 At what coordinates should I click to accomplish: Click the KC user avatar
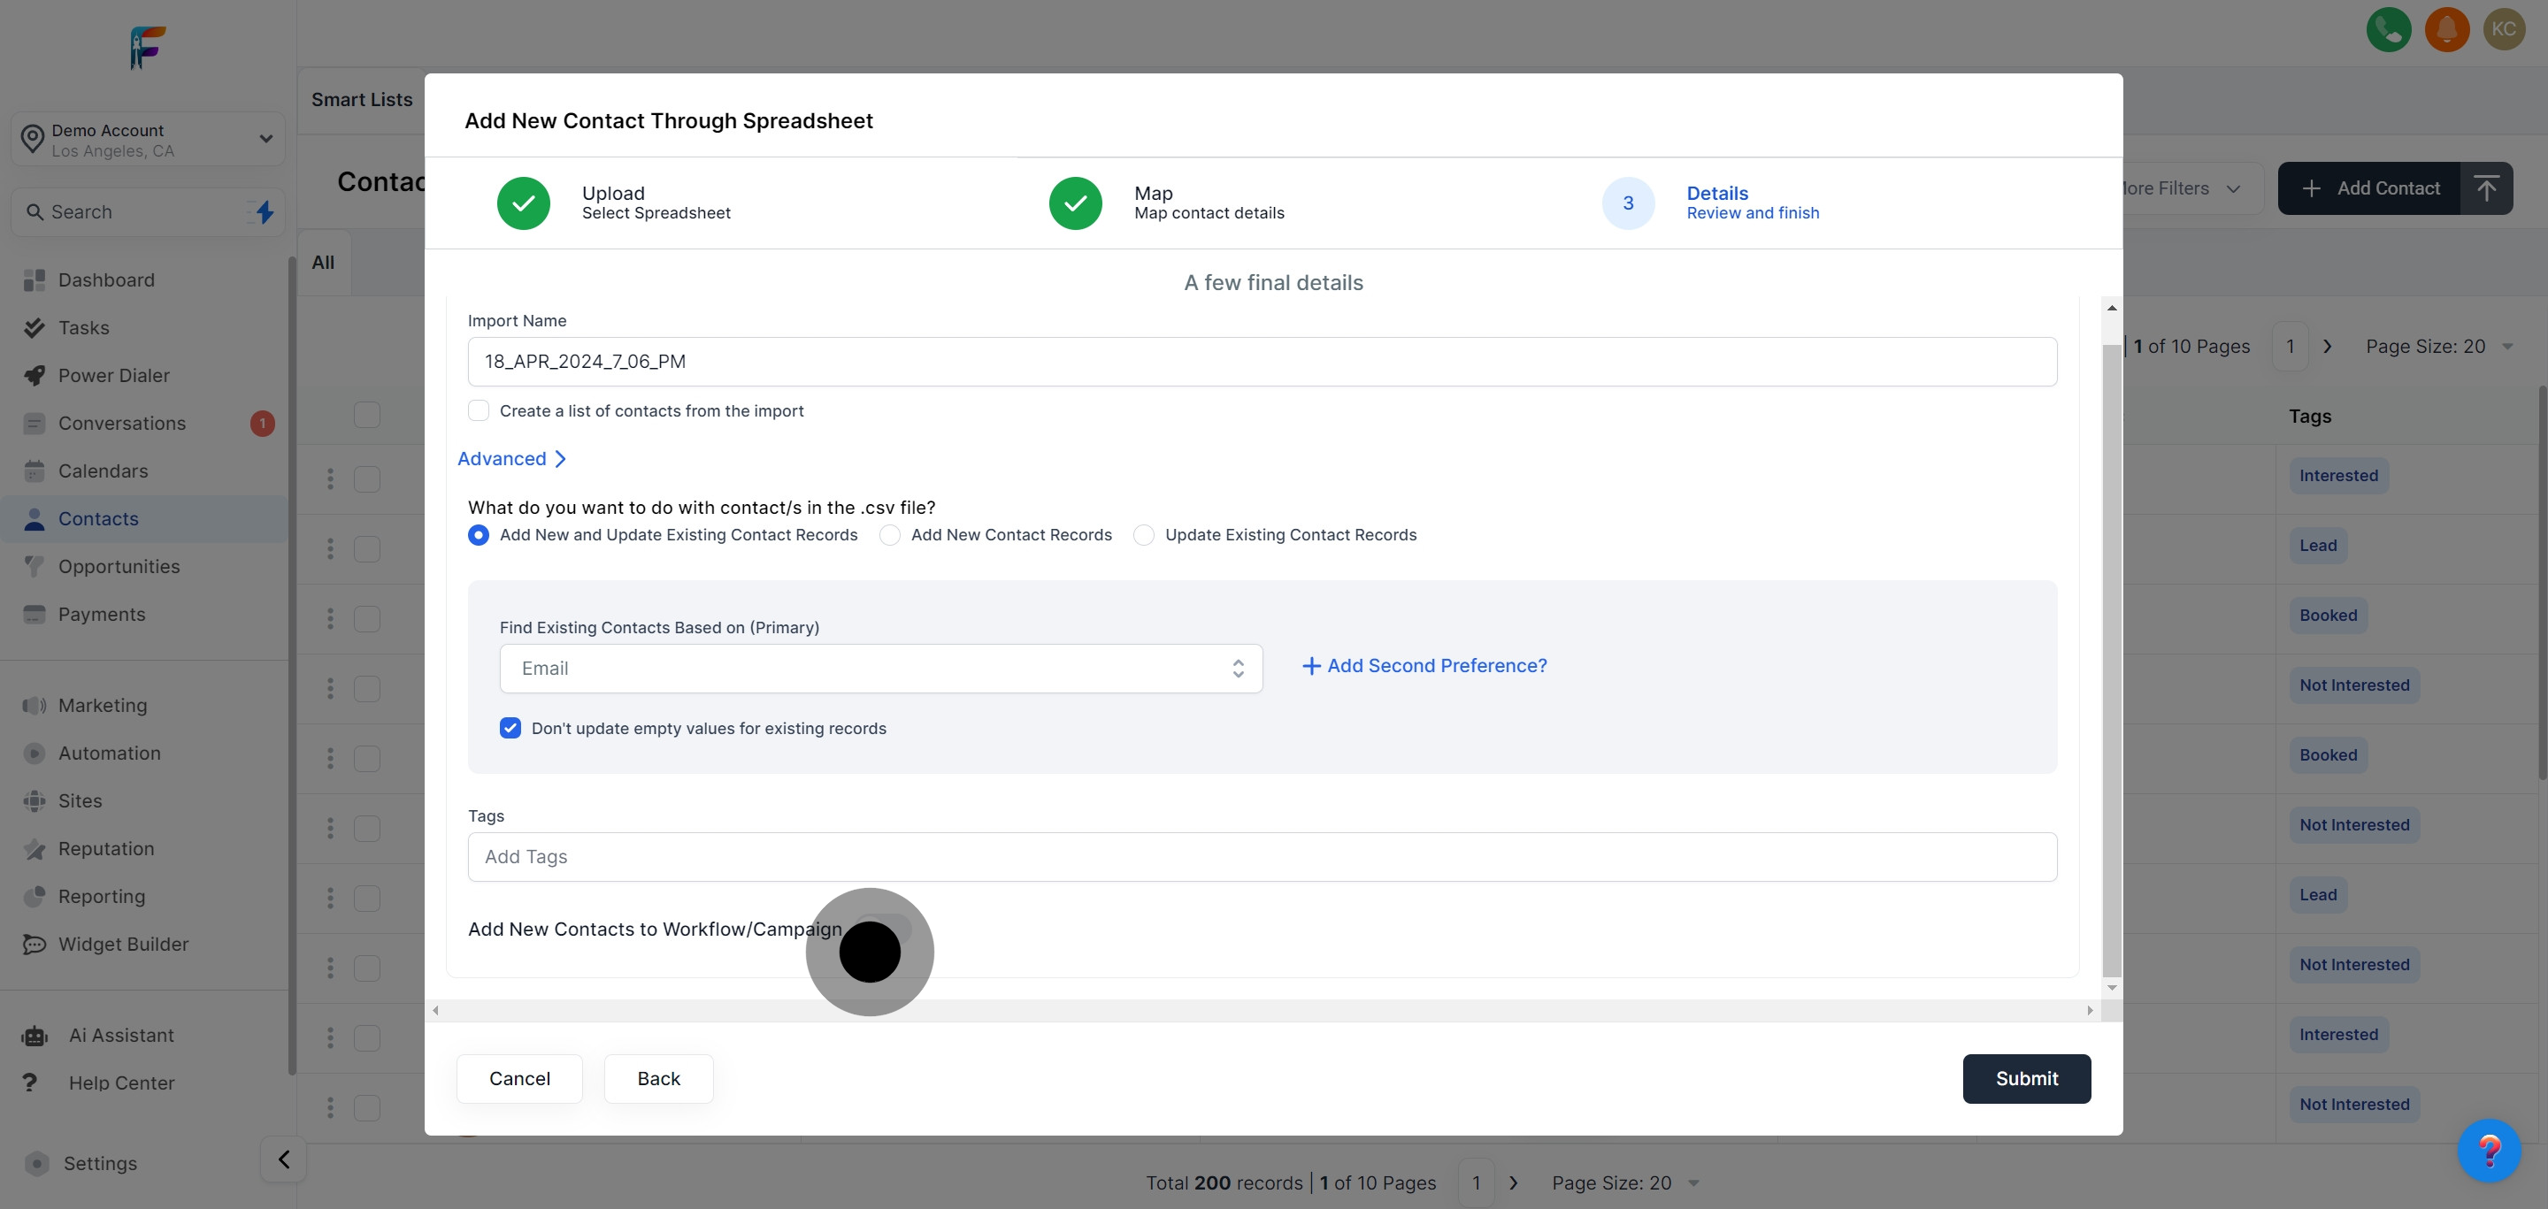2504,28
